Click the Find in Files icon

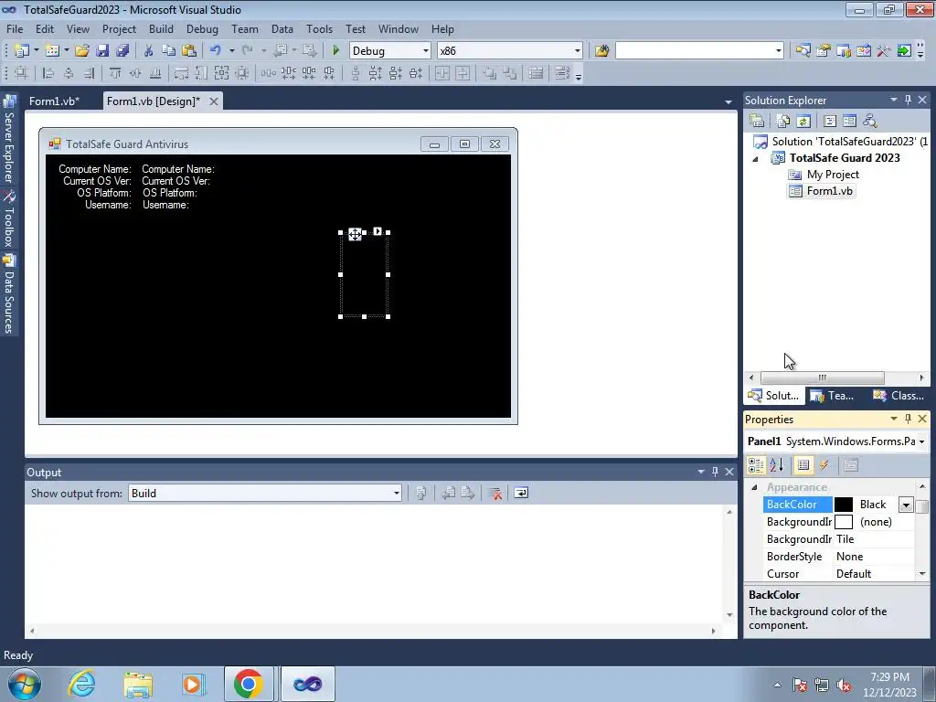click(601, 51)
